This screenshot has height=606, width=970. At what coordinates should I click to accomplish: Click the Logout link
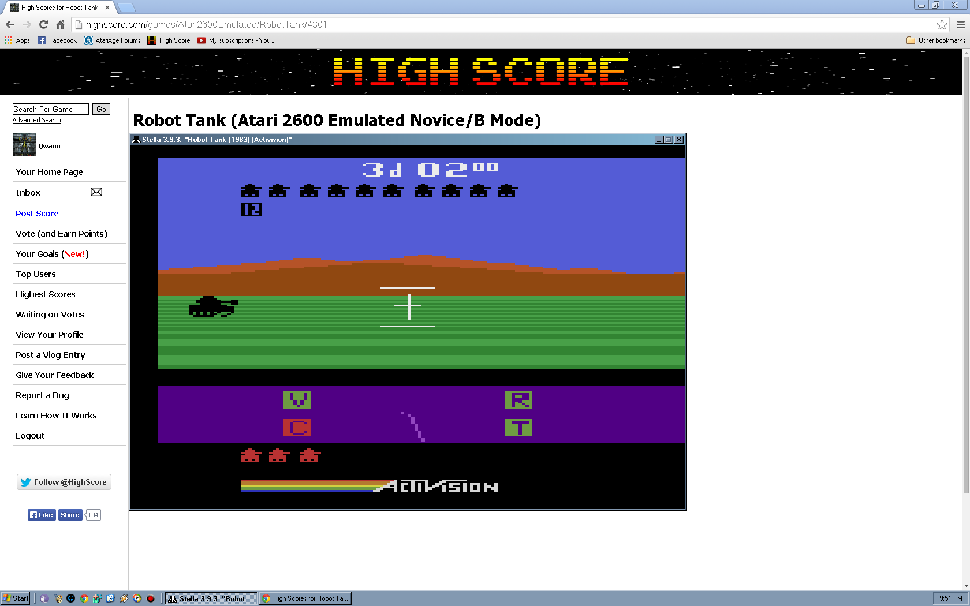[30, 436]
